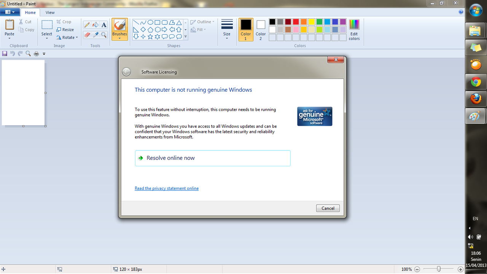Image resolution: width=487 pixels, height=274 pixels.
Task: Click the zoom in plus button
Action: point(460,269)
